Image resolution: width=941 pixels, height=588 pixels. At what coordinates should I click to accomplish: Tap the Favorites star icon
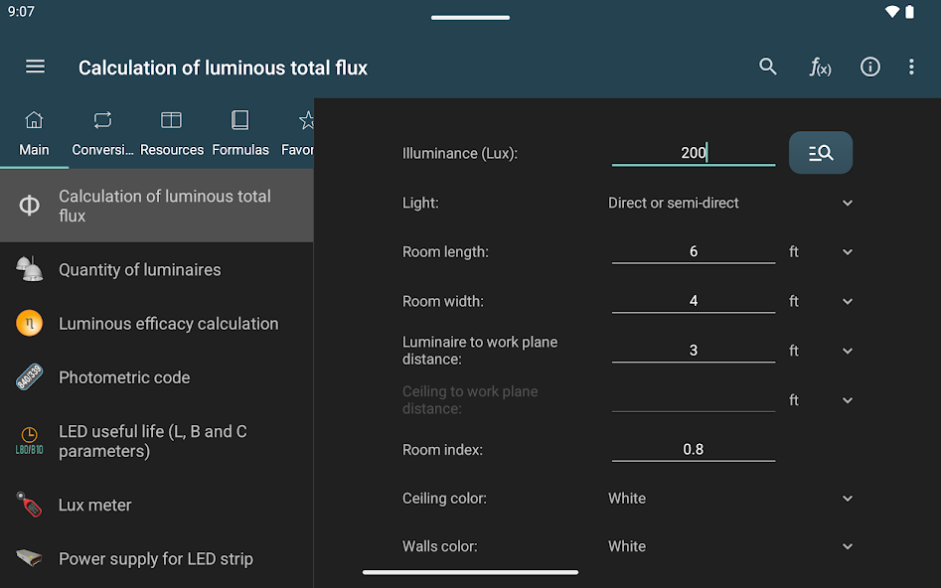(306, 120)
